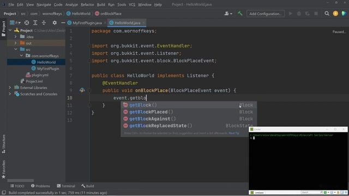Open the Edit menu
The width and height of the screenshot is (349, 196).
point(20,4)
